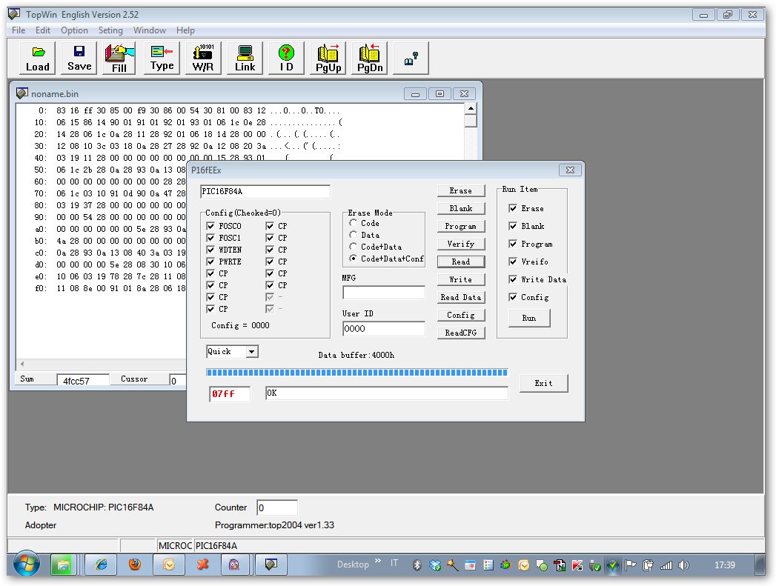
Task: Click the Dropbox tray icon
Action: point(434,565)
